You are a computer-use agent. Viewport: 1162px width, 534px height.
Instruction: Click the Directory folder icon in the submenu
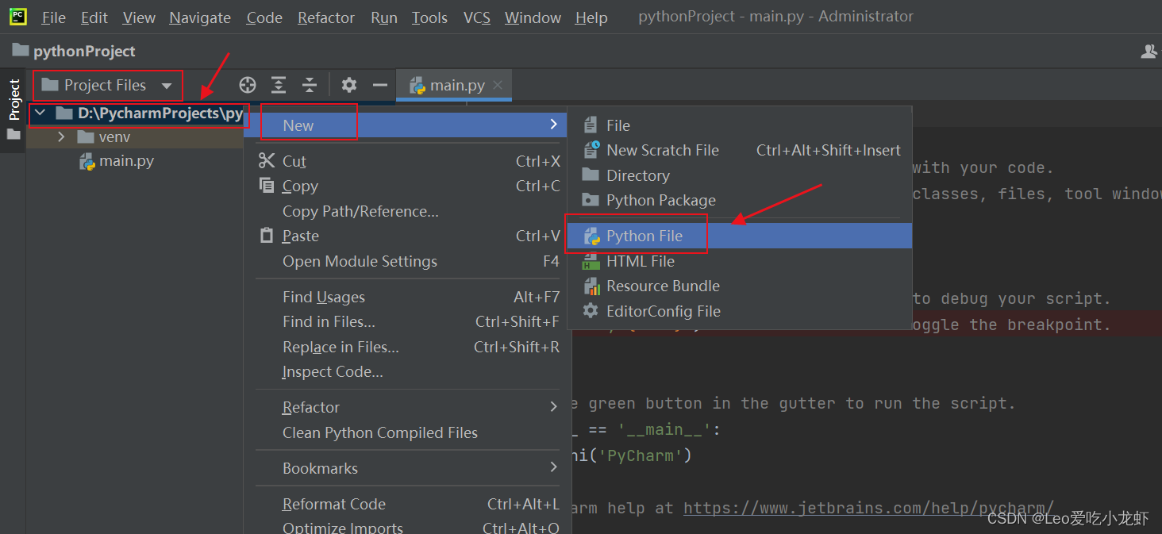click(591, 175)
